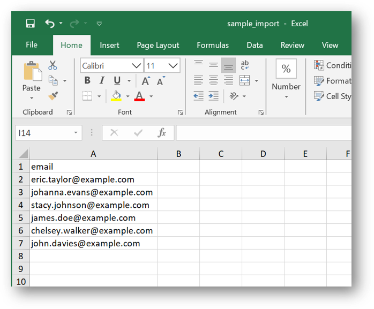Switch to the Review tab
The height and width of the screenshot is (309, 374).
click(x=293, y=45)
